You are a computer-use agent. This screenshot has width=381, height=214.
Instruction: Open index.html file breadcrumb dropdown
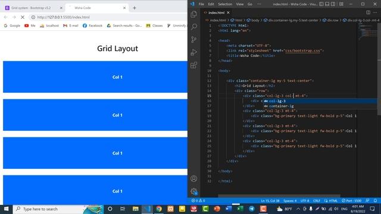216,20
